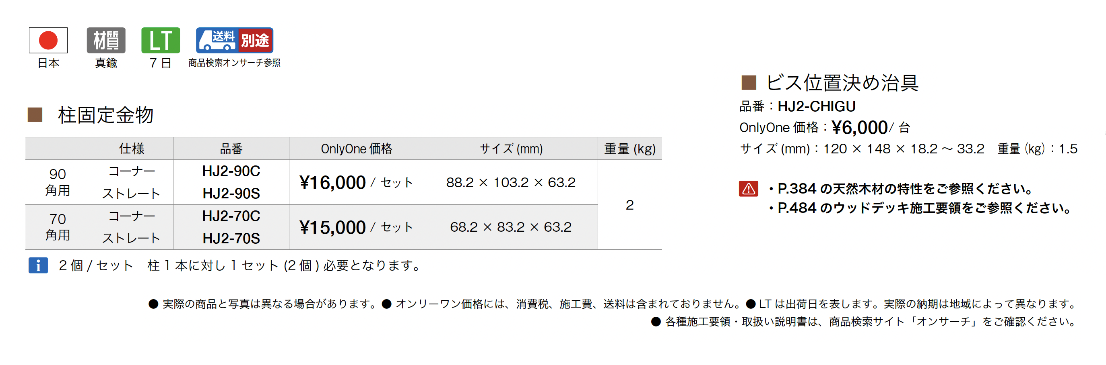1106x365 pixels.
Task: Click the サイズ (mm) column header
Action: coord(510,149)
